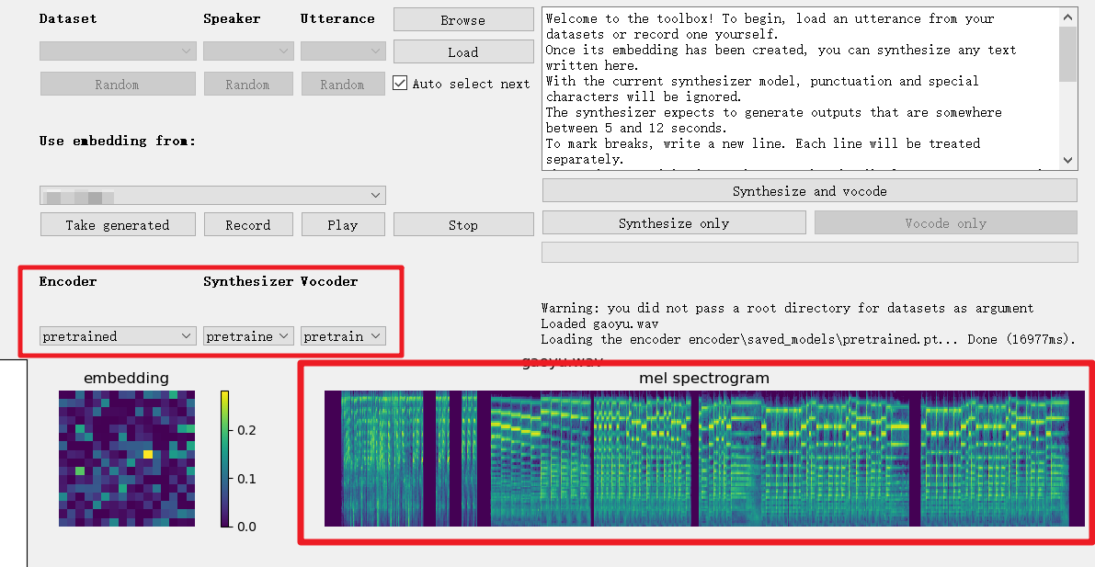Image resolution: width=1095 pixels, height=567 pixels.
Task: Open the Dataset dropdown
Action: click(x=118, y=51)
